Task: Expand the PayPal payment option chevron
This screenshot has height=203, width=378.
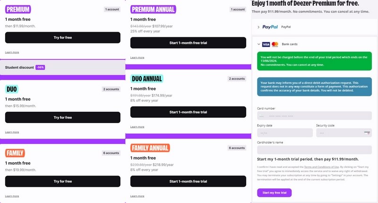Action: (x=258, y=27)
